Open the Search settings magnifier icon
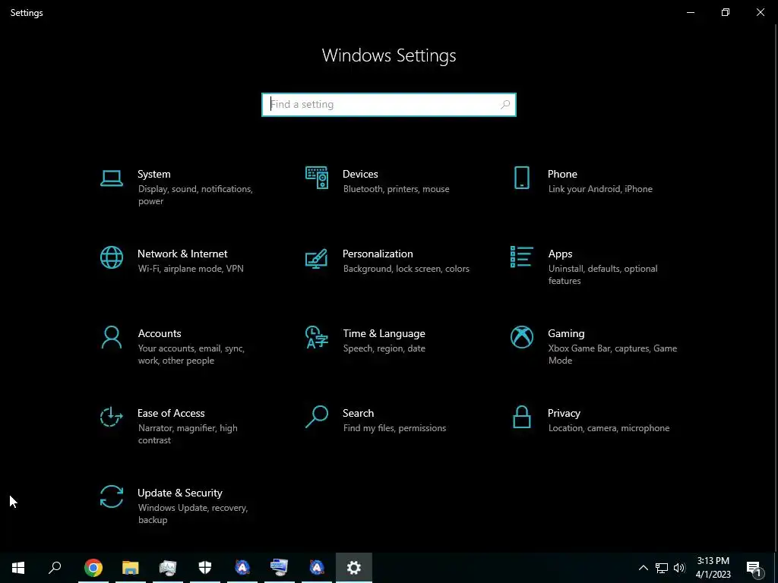The image size is (778, 583). pos(317,417)
